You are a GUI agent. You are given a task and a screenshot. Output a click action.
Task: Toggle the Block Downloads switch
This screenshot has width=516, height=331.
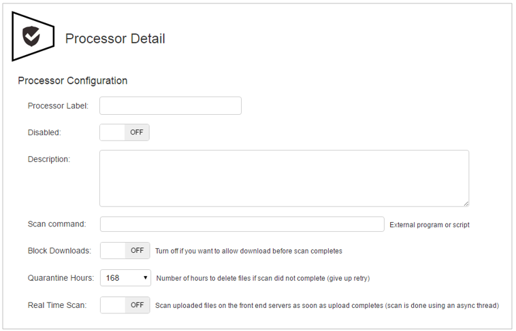(x=125, y=251)
